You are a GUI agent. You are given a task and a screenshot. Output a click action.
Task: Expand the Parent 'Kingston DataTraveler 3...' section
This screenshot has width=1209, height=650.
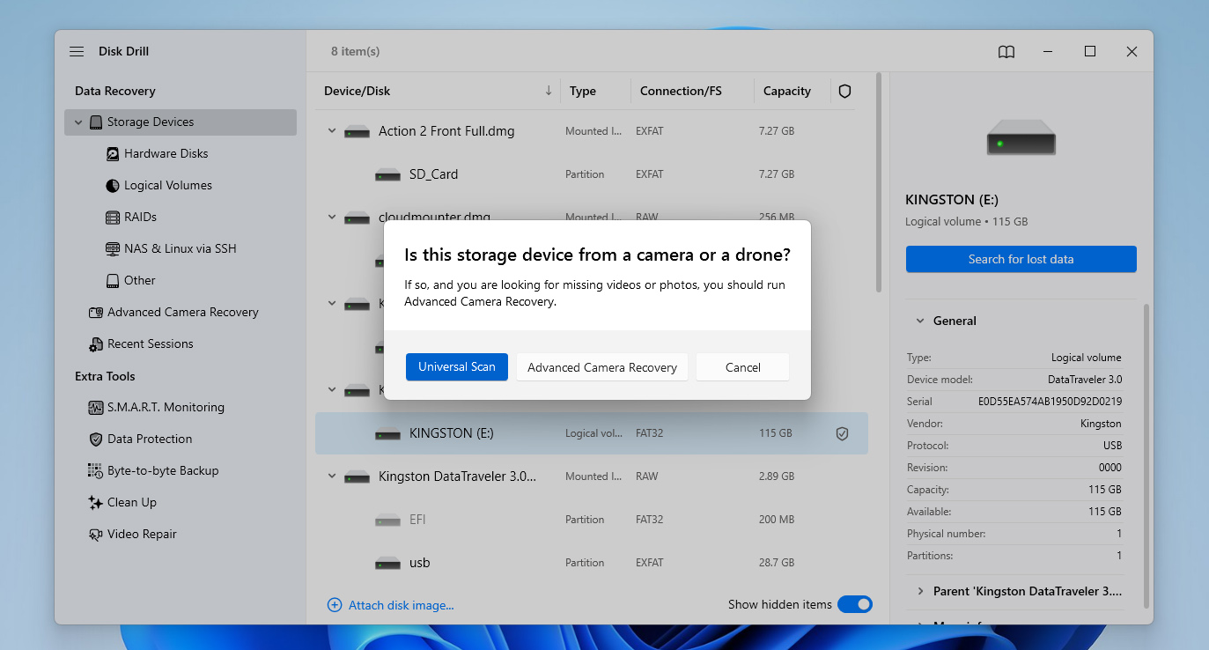[x=920, y=591]
